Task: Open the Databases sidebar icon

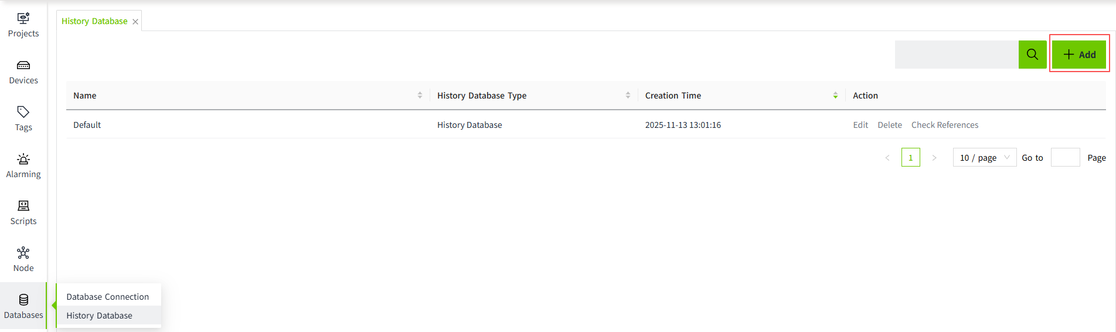Action: pos(23,307)
